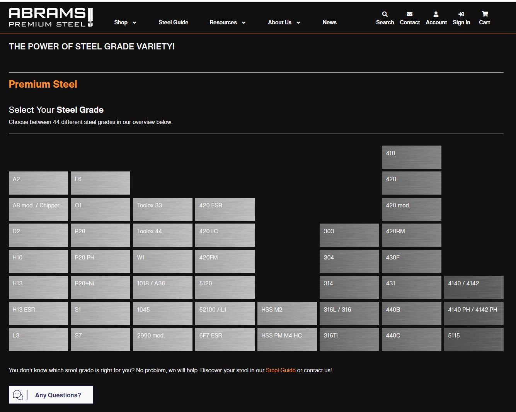Expand the Shop dropdown menu
The image size is (516, 412).
[125, 22]
